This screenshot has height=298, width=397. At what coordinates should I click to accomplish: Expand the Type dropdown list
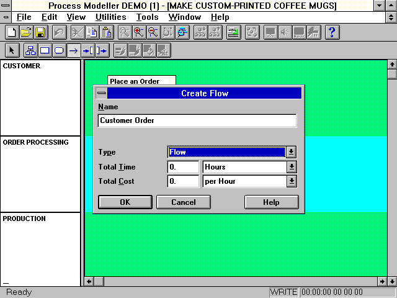292,152
